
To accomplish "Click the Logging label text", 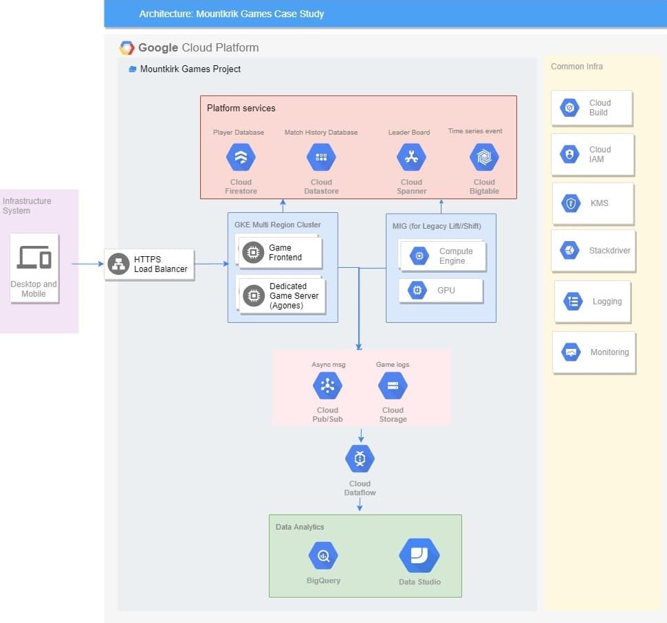I will (607, 302).
